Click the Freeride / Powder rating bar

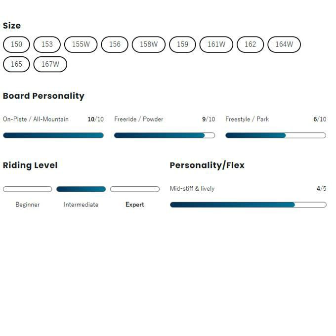tap(165, 135)
